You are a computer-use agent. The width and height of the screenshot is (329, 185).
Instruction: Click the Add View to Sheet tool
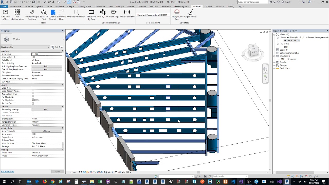(x=5, y=15)
